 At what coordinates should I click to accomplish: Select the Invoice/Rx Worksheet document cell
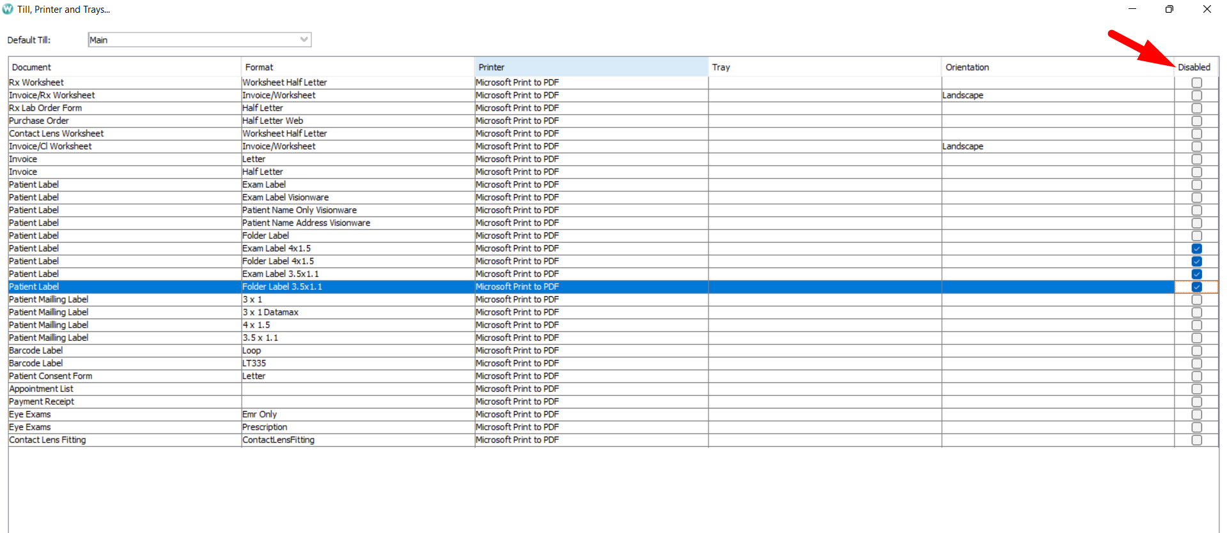pyautogui.click(x=125, y=95)
